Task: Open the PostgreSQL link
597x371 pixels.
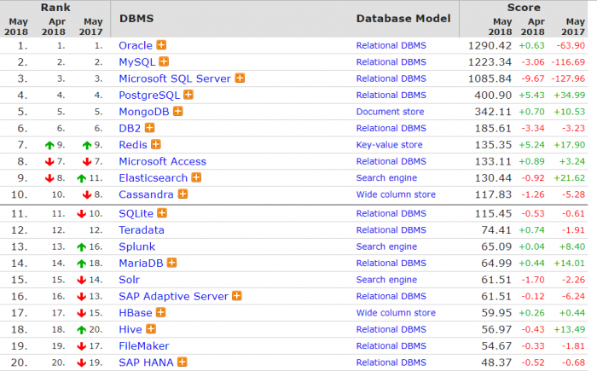Action: tap(149, 96)
